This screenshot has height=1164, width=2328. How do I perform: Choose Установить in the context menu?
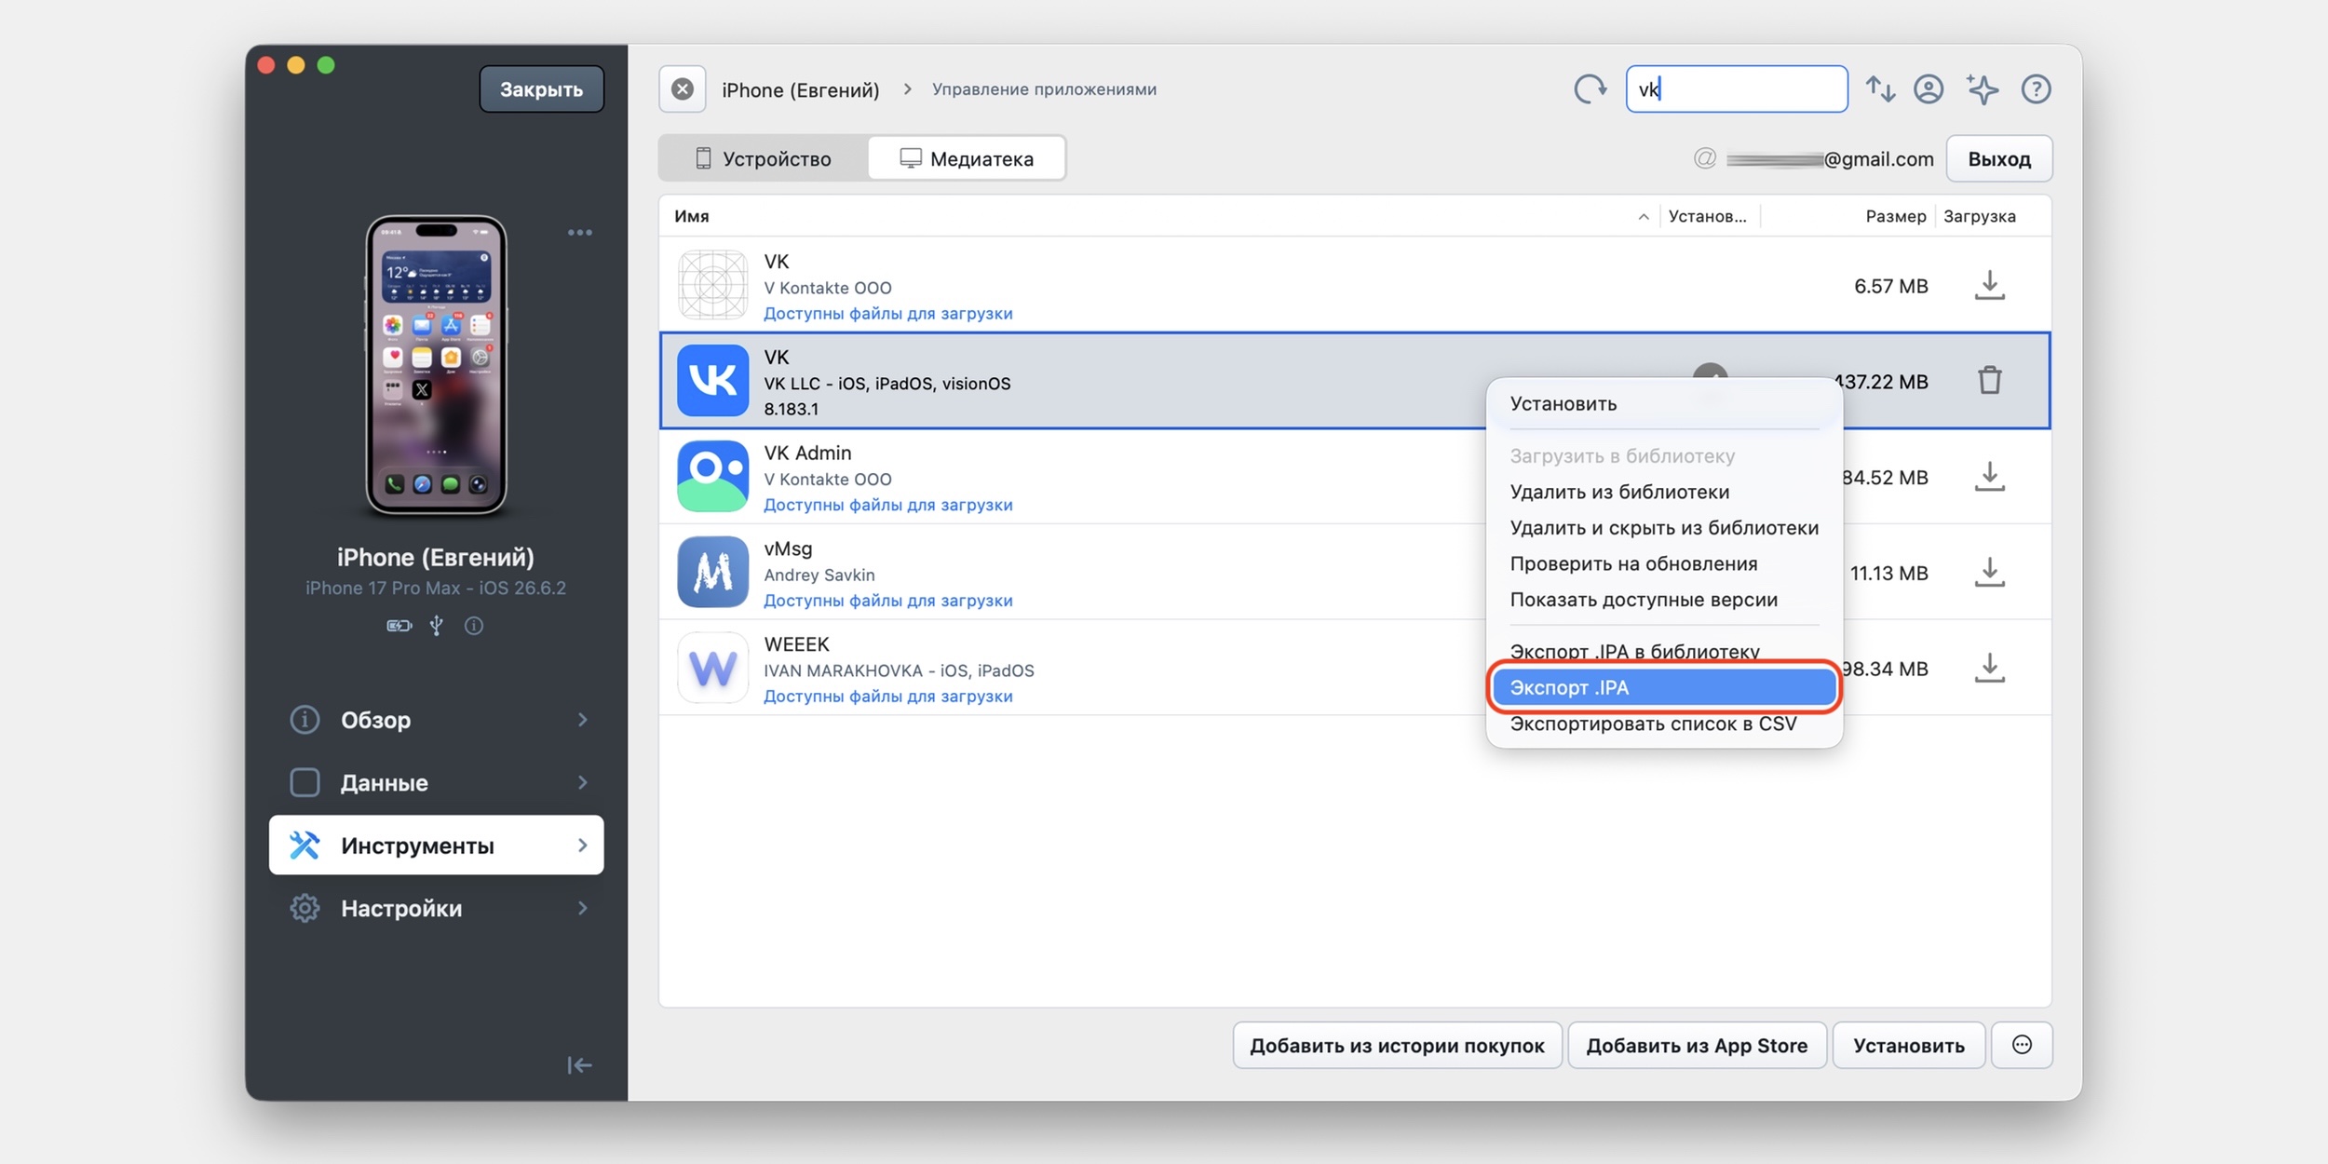click(x=1664, y=404)
